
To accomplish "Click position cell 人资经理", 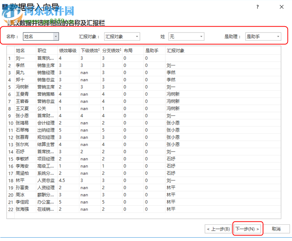I will pos(47,188).
